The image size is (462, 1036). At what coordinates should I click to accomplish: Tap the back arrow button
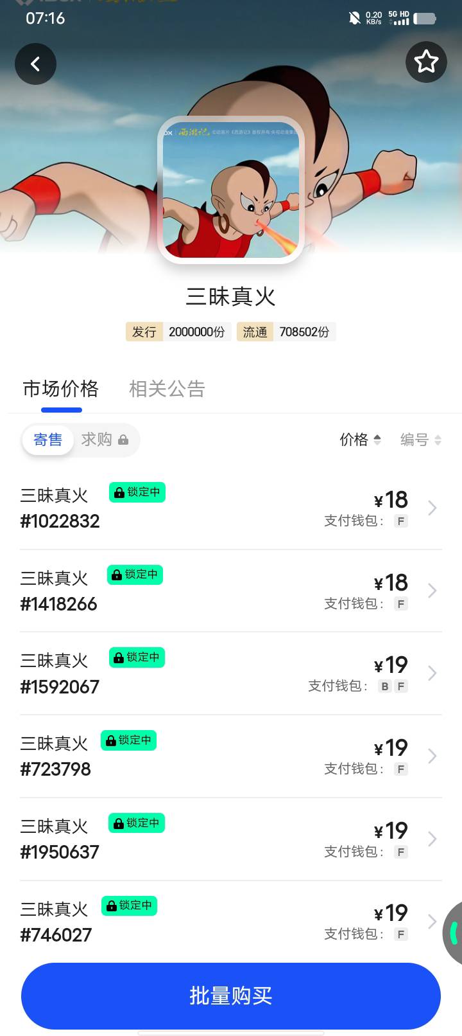36,64
